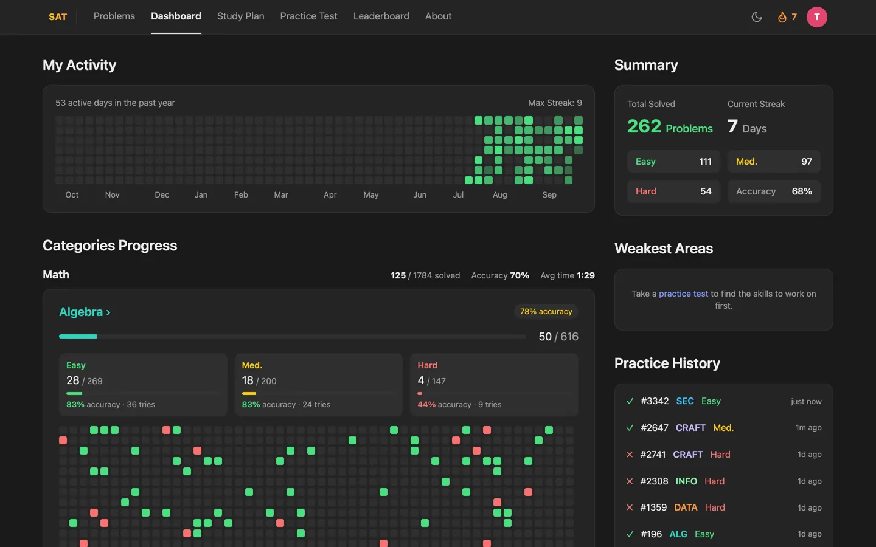This screenshot has width=876, height=547.
Task: Select the Easy 28 / 269 card
Action: coord(143,385)
